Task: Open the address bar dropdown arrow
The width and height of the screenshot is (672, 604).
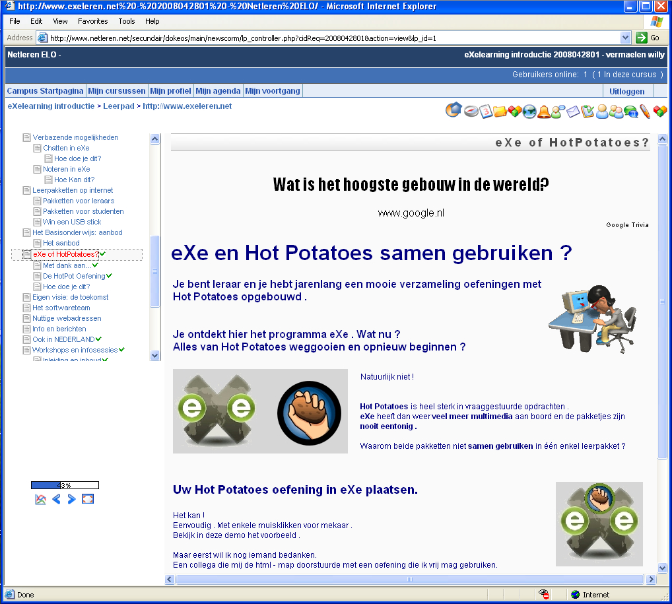Action: tap(625, 38)
